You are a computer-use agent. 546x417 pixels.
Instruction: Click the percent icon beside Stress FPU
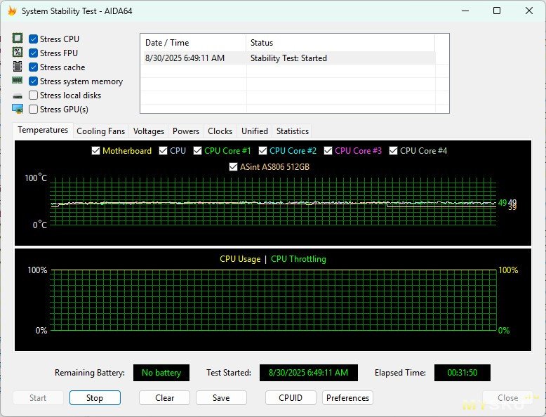point(18,52)
